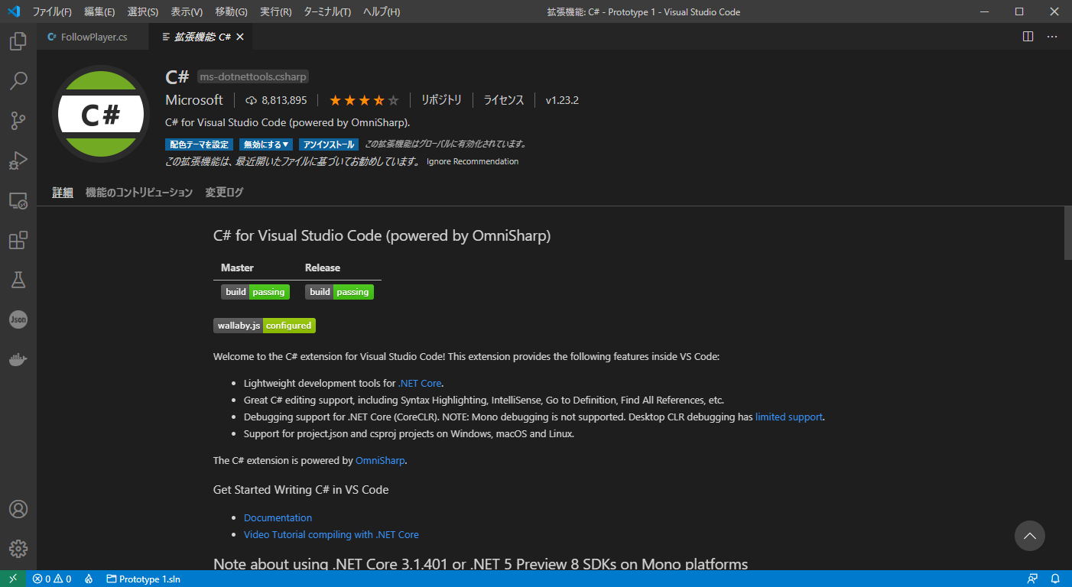Open the Json activity bar icon
Screen dimensions: 1072x587
tap(18, 319)
